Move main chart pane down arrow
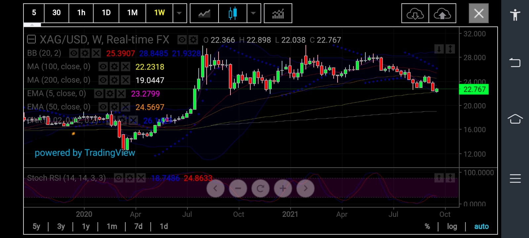 [439, 49]
